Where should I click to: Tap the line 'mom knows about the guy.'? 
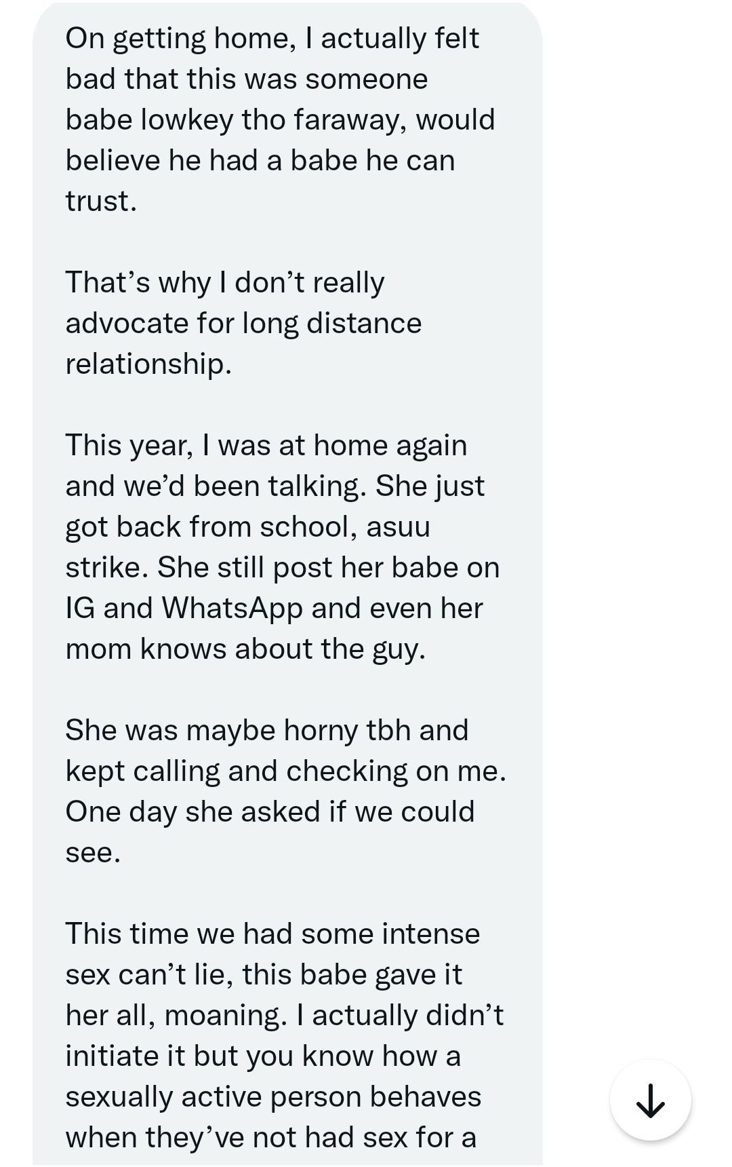(245, 649)
